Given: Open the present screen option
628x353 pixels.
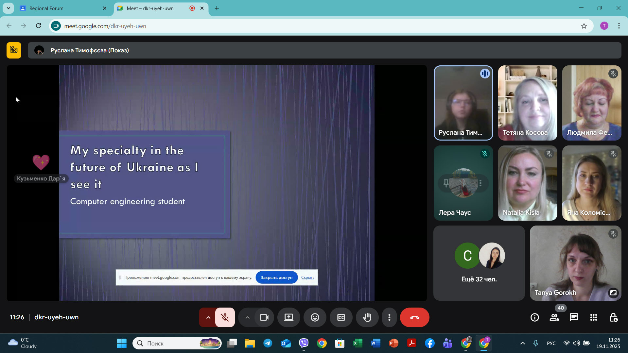Looking at the screenshot, I should [288, 317].
